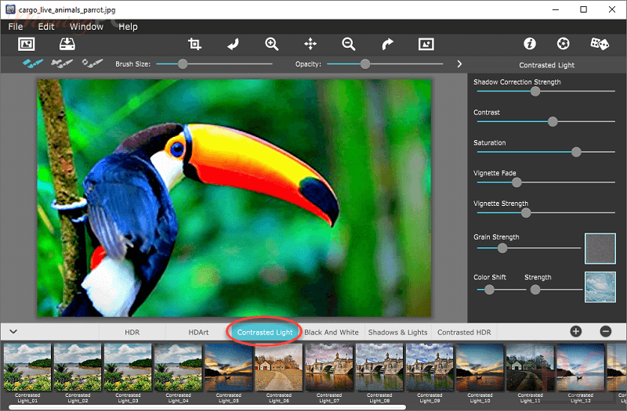This screenshot has width=627, height=411.
Task: Click the grain texture swatch
Action: (600, 248)
